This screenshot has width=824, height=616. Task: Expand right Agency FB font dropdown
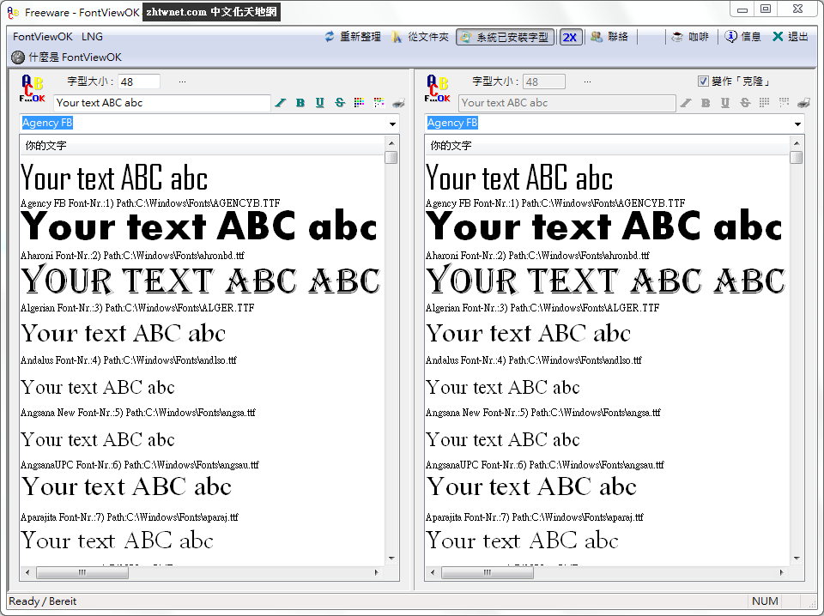797,124
